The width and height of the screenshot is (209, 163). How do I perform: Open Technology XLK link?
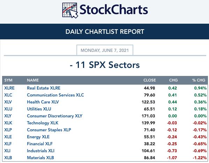point(43,123)
